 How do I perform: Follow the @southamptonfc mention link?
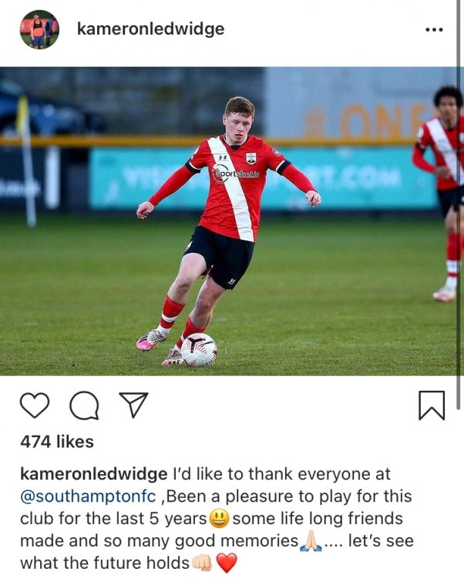pyautogui.click(x=89, y=496)
